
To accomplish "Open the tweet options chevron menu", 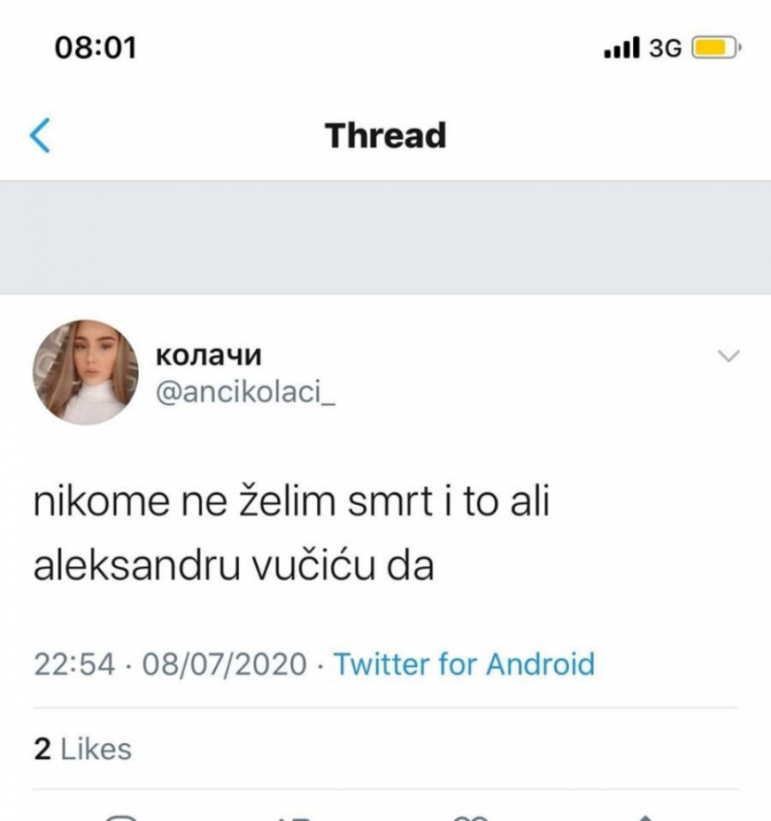I will (727, 356).
